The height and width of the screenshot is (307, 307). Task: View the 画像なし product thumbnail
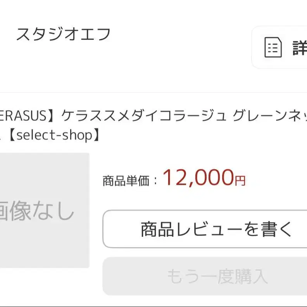[45, 210]
